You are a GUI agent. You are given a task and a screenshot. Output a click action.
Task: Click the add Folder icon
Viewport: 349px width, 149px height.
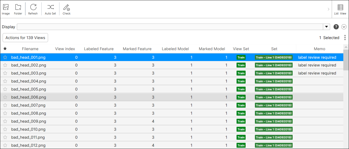pos(18,8)
